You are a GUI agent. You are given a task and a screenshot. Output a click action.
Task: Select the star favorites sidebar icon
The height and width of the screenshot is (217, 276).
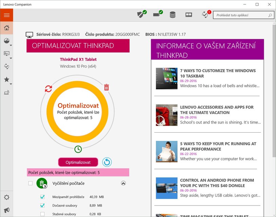point(7,79)
